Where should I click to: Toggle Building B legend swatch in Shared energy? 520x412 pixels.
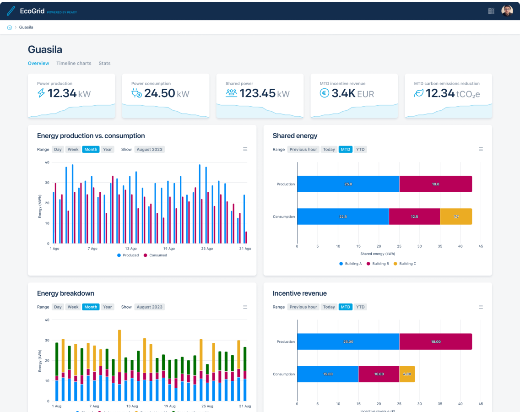[x=368, y=264]
